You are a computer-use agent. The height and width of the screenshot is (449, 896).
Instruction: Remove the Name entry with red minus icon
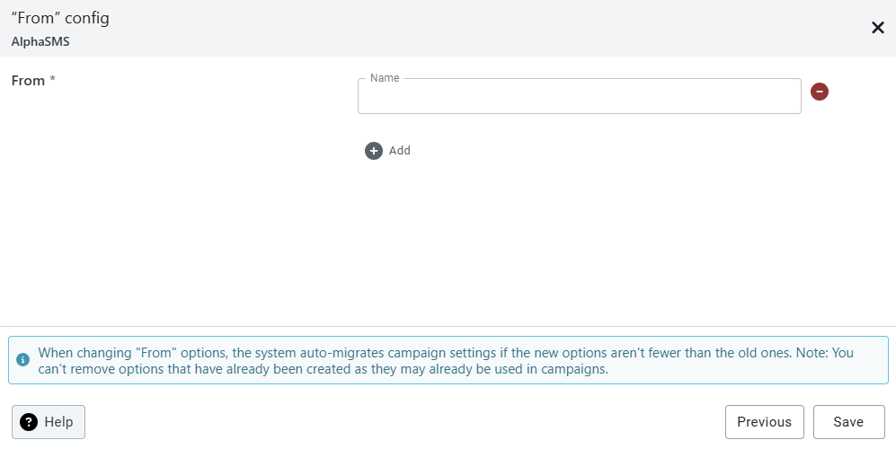(x=819, y=92)
